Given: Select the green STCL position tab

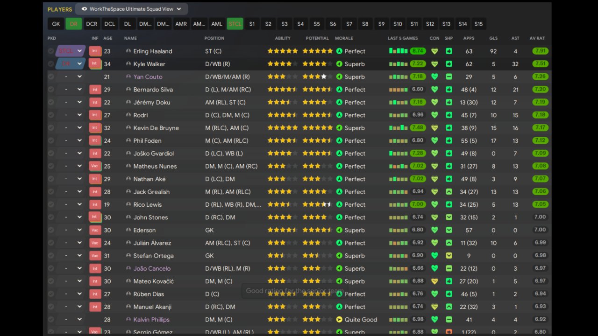Looking at the screenshot, I should coord(235,24).
